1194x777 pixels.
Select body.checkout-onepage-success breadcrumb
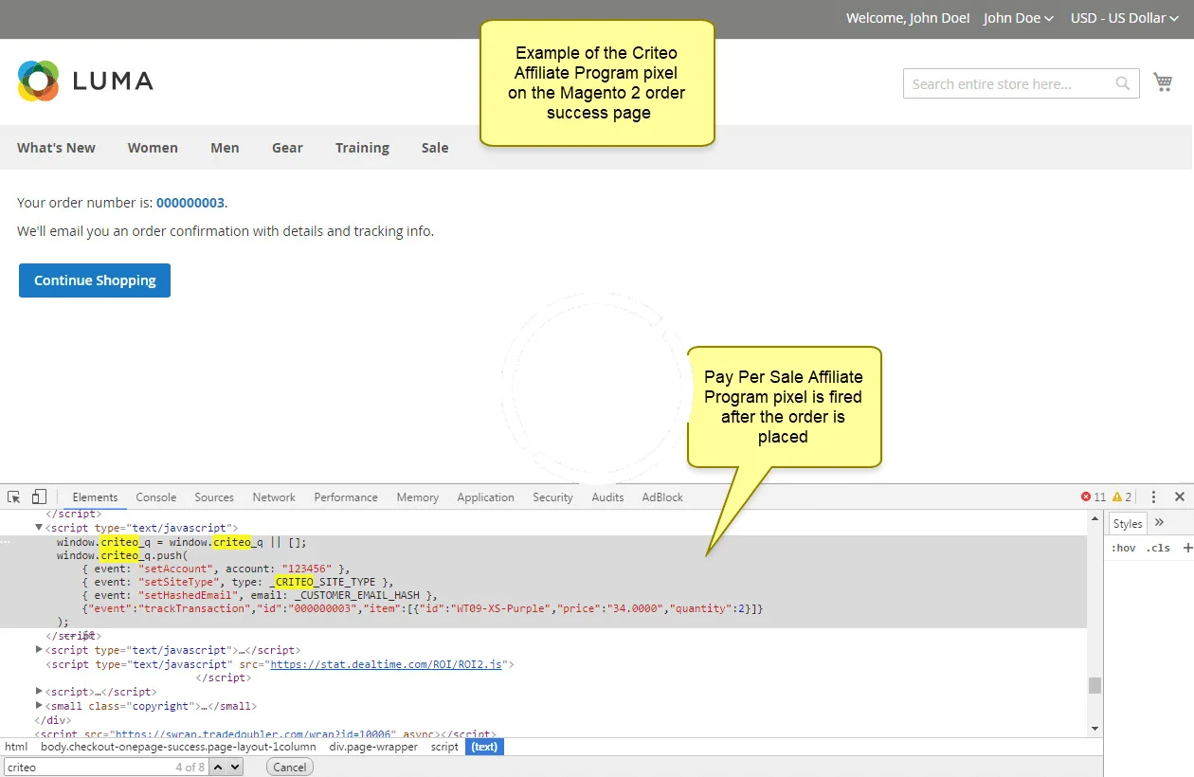tap(178, 747)
